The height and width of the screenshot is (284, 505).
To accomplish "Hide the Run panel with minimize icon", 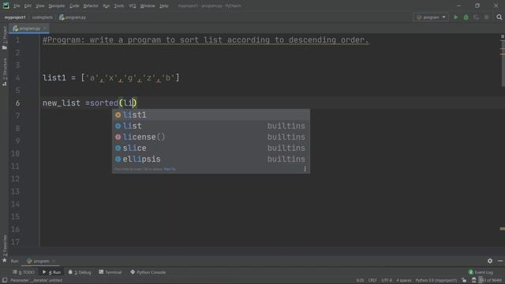I will point(500,261).
